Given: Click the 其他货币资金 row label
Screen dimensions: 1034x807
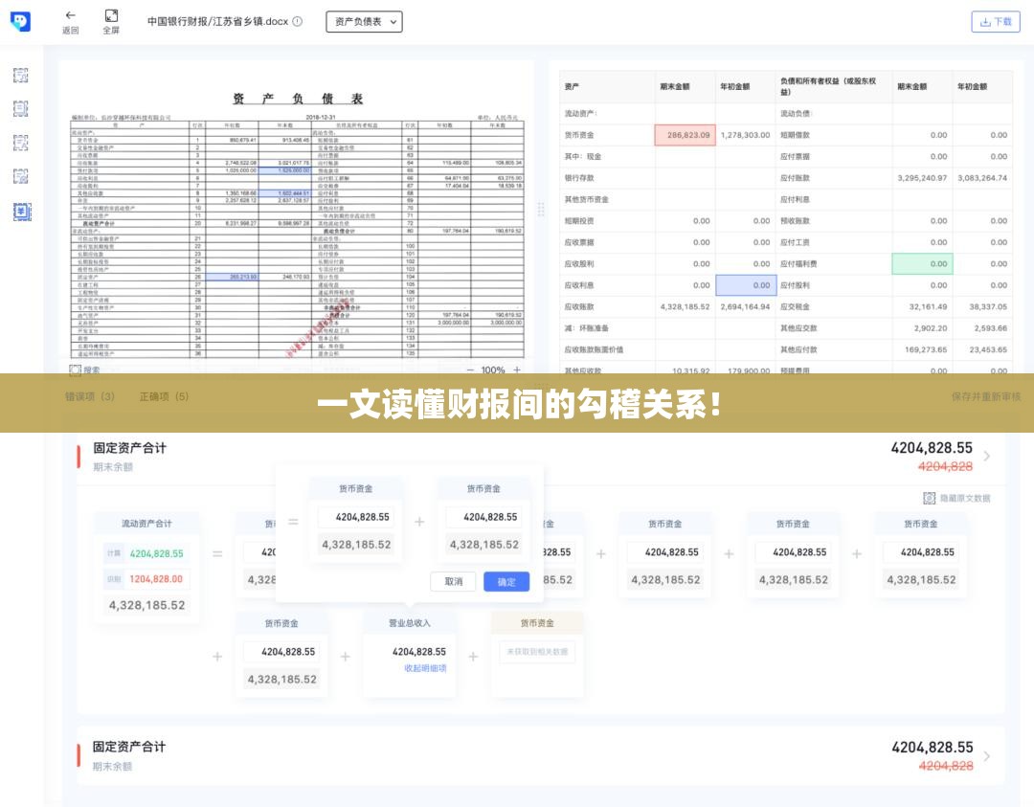Looking at the screenshot, I should (586, 200).
